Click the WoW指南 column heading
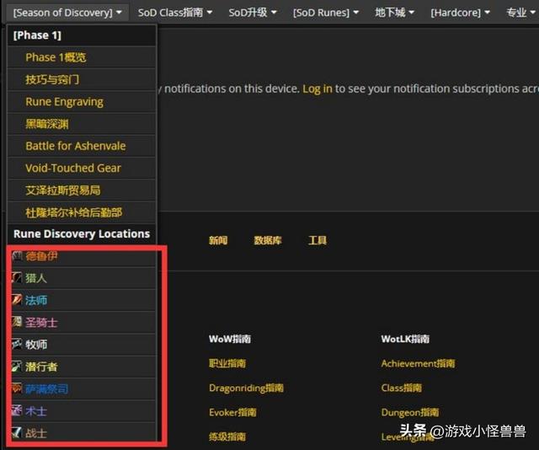 [x=230, y=339]
